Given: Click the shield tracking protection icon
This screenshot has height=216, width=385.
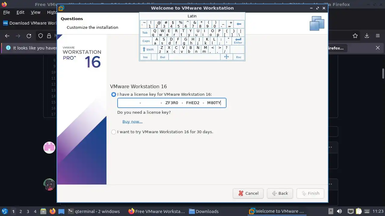Looking at the screenshot, I should pyautogui.click(x=41, y=36).
